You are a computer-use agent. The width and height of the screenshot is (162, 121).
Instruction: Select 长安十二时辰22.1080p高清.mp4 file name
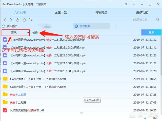point(48,55)
